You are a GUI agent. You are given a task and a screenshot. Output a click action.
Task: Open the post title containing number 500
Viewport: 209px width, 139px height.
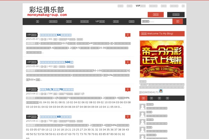pos(56,62)
